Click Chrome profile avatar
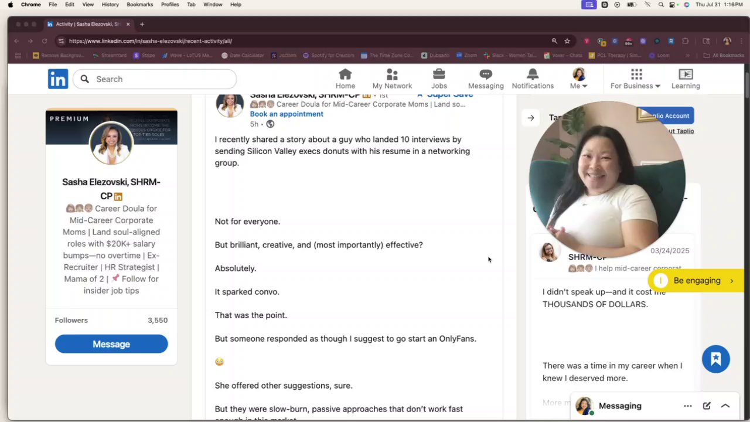This screenshot has height=422, width=750. 727,41
